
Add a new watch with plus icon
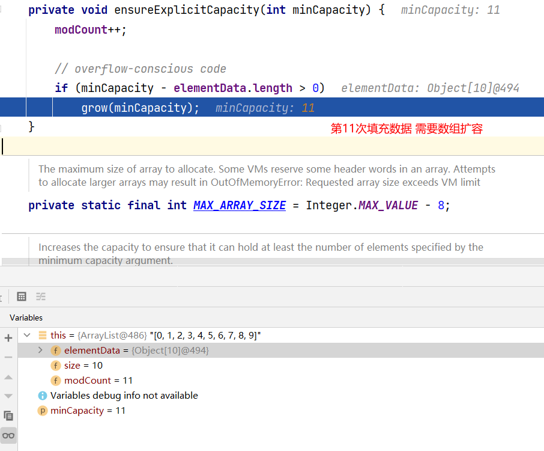[x=8, y=338]
